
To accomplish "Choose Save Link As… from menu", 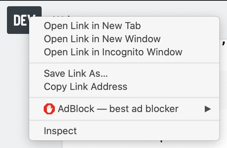I will pos(76,73).
